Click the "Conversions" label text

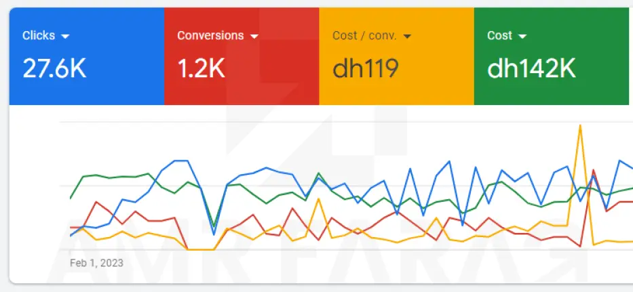pos(210,35)
